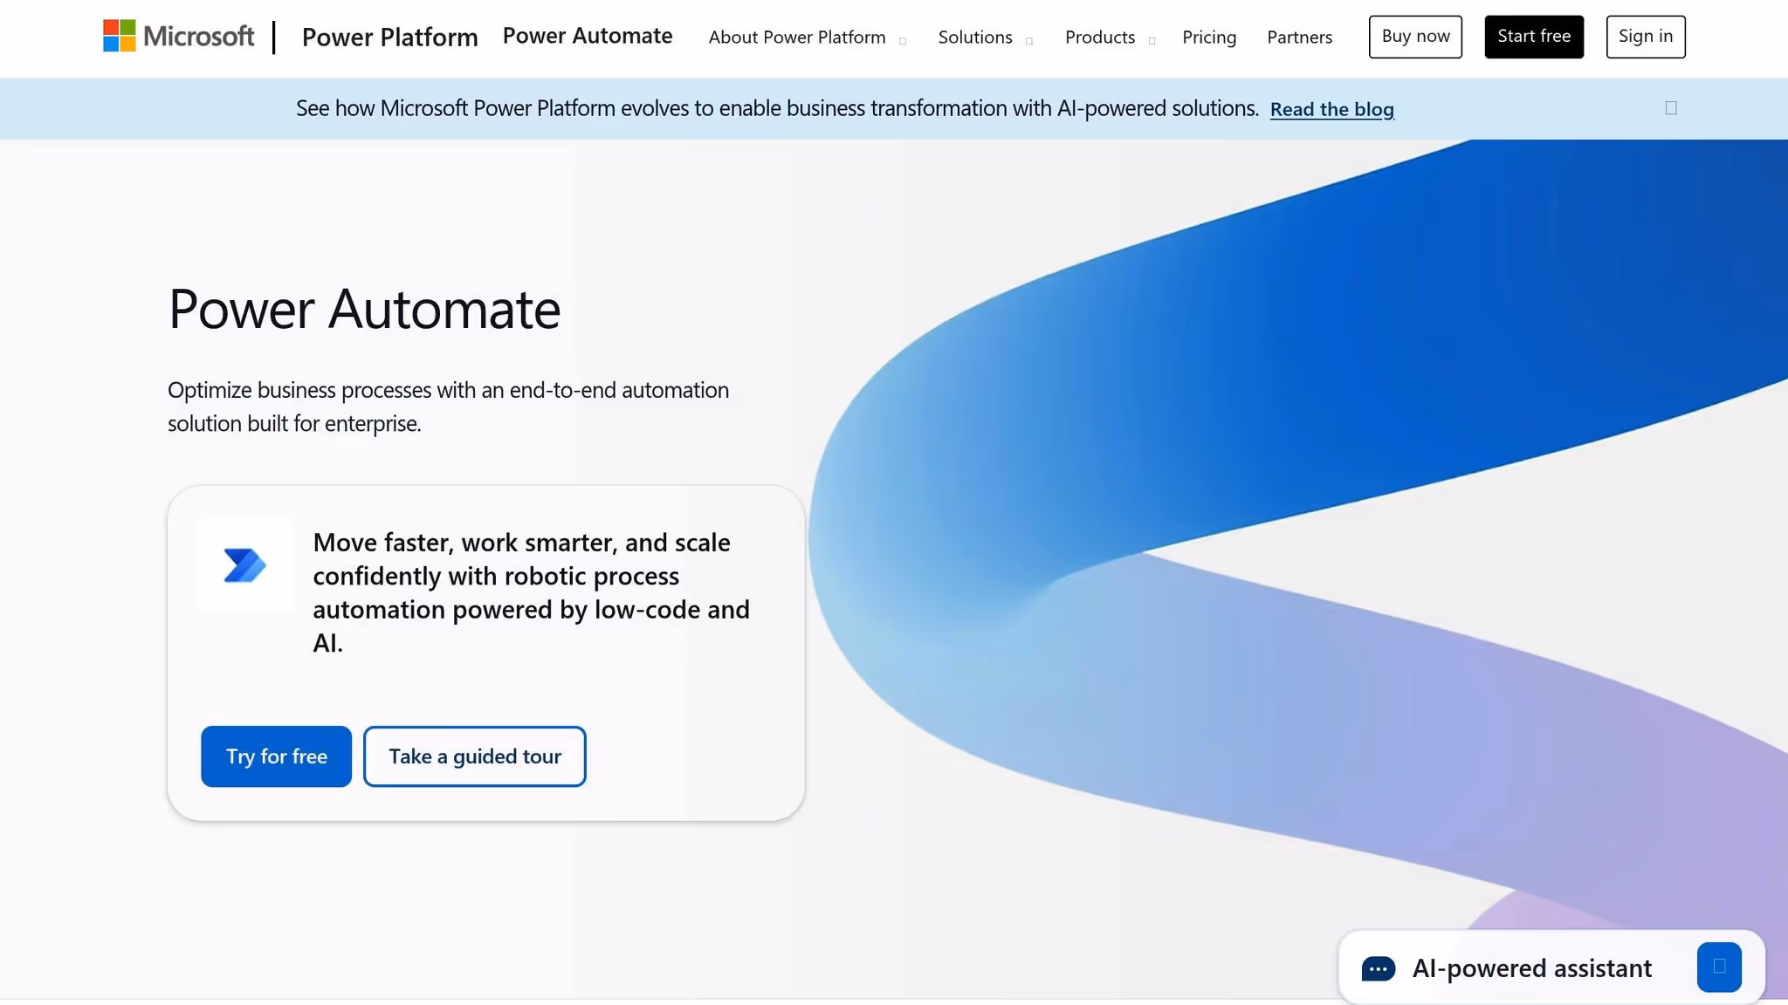The height and width of the screenshot is (1005, 1788).
Task: Click the Buy now button
Action: pos(1414,36)
